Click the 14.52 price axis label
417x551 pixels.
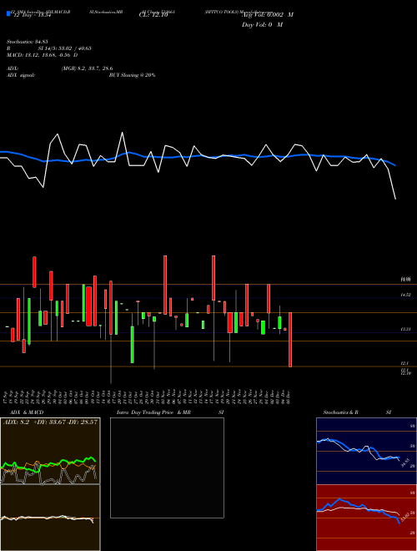click(406, 296)
